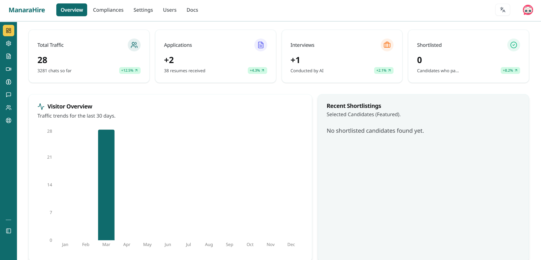
Task: Click the lifebuoy support icon in sidebar
Action: tap(9, 120)
